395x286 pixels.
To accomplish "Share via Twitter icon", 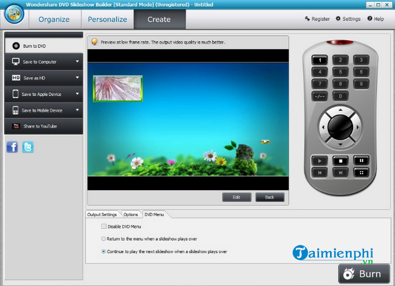I will (x=28, y=147).
